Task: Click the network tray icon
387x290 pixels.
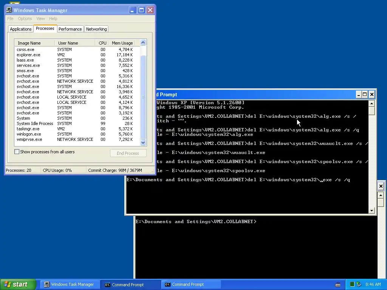Action: click(x=359, y=284)
